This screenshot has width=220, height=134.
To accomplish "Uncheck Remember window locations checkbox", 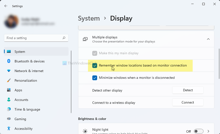I will (x=95, y=66).
